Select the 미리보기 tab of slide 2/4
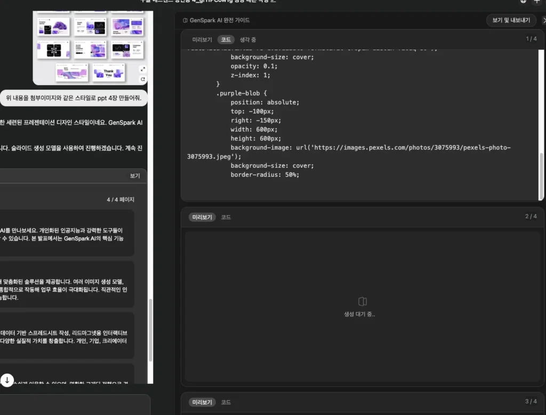Screen dimensions: 546x415 coord(202,217)
